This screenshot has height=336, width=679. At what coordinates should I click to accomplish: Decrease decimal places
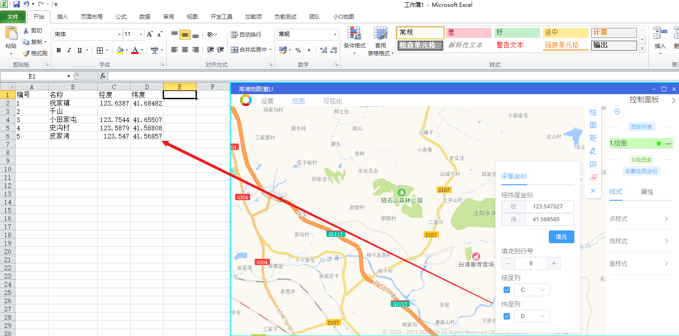point(334,50)
